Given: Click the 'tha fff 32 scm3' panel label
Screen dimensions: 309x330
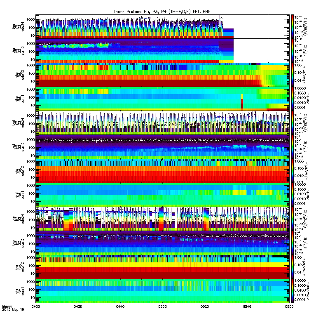Looking at the screenshot, I should [18, 51].
